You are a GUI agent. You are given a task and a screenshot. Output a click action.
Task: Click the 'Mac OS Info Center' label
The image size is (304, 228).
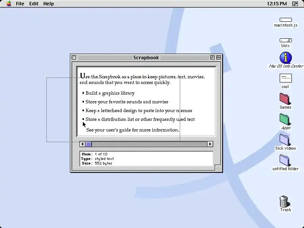pyautogui.click(x=286, y=66)
